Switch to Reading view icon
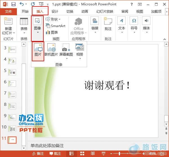This screenshot has width=169, height=157. (93, 154)
